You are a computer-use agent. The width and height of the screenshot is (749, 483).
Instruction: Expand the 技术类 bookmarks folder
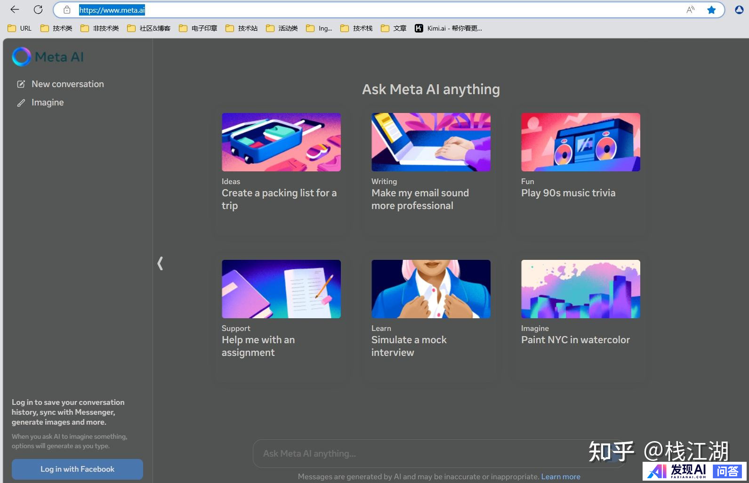[x=56, y=28]
